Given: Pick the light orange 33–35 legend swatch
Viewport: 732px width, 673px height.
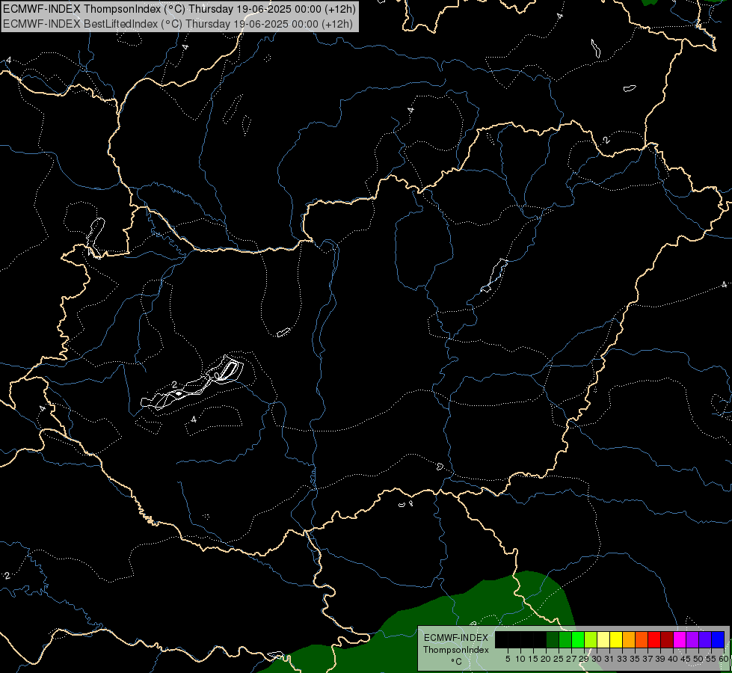Looking at the screenshot, I should (x=629, y=639).
